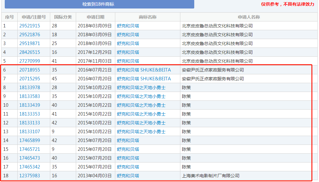Open application number 20715295
The height and width of the screenshot is (182, 319).
point(30,79)
